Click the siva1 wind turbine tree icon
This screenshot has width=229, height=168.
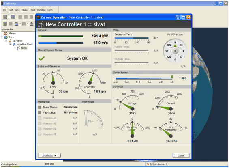18,48
